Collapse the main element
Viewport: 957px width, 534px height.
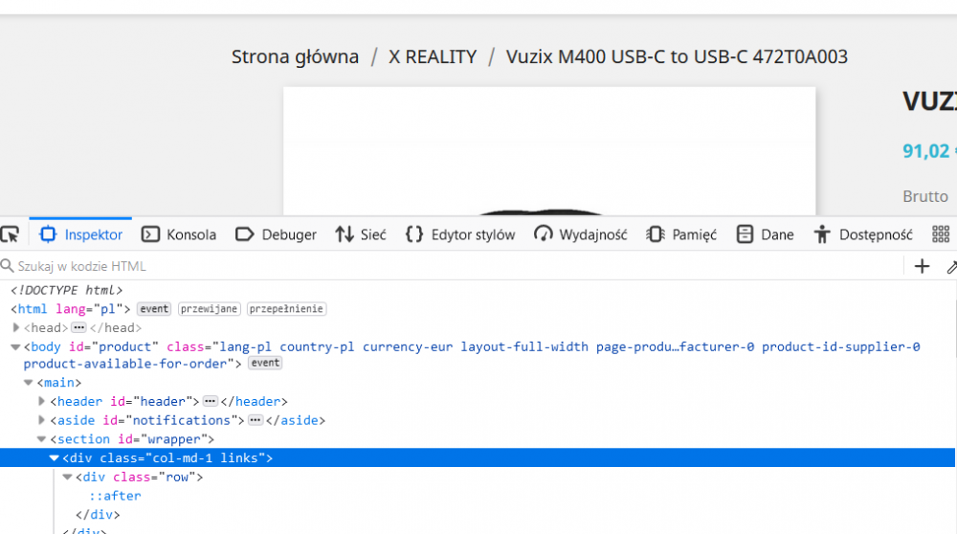point(28,383)
